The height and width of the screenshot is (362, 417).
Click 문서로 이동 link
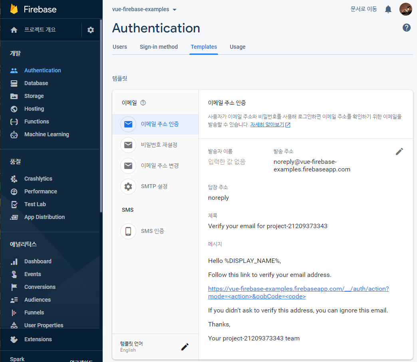(363, 9)
